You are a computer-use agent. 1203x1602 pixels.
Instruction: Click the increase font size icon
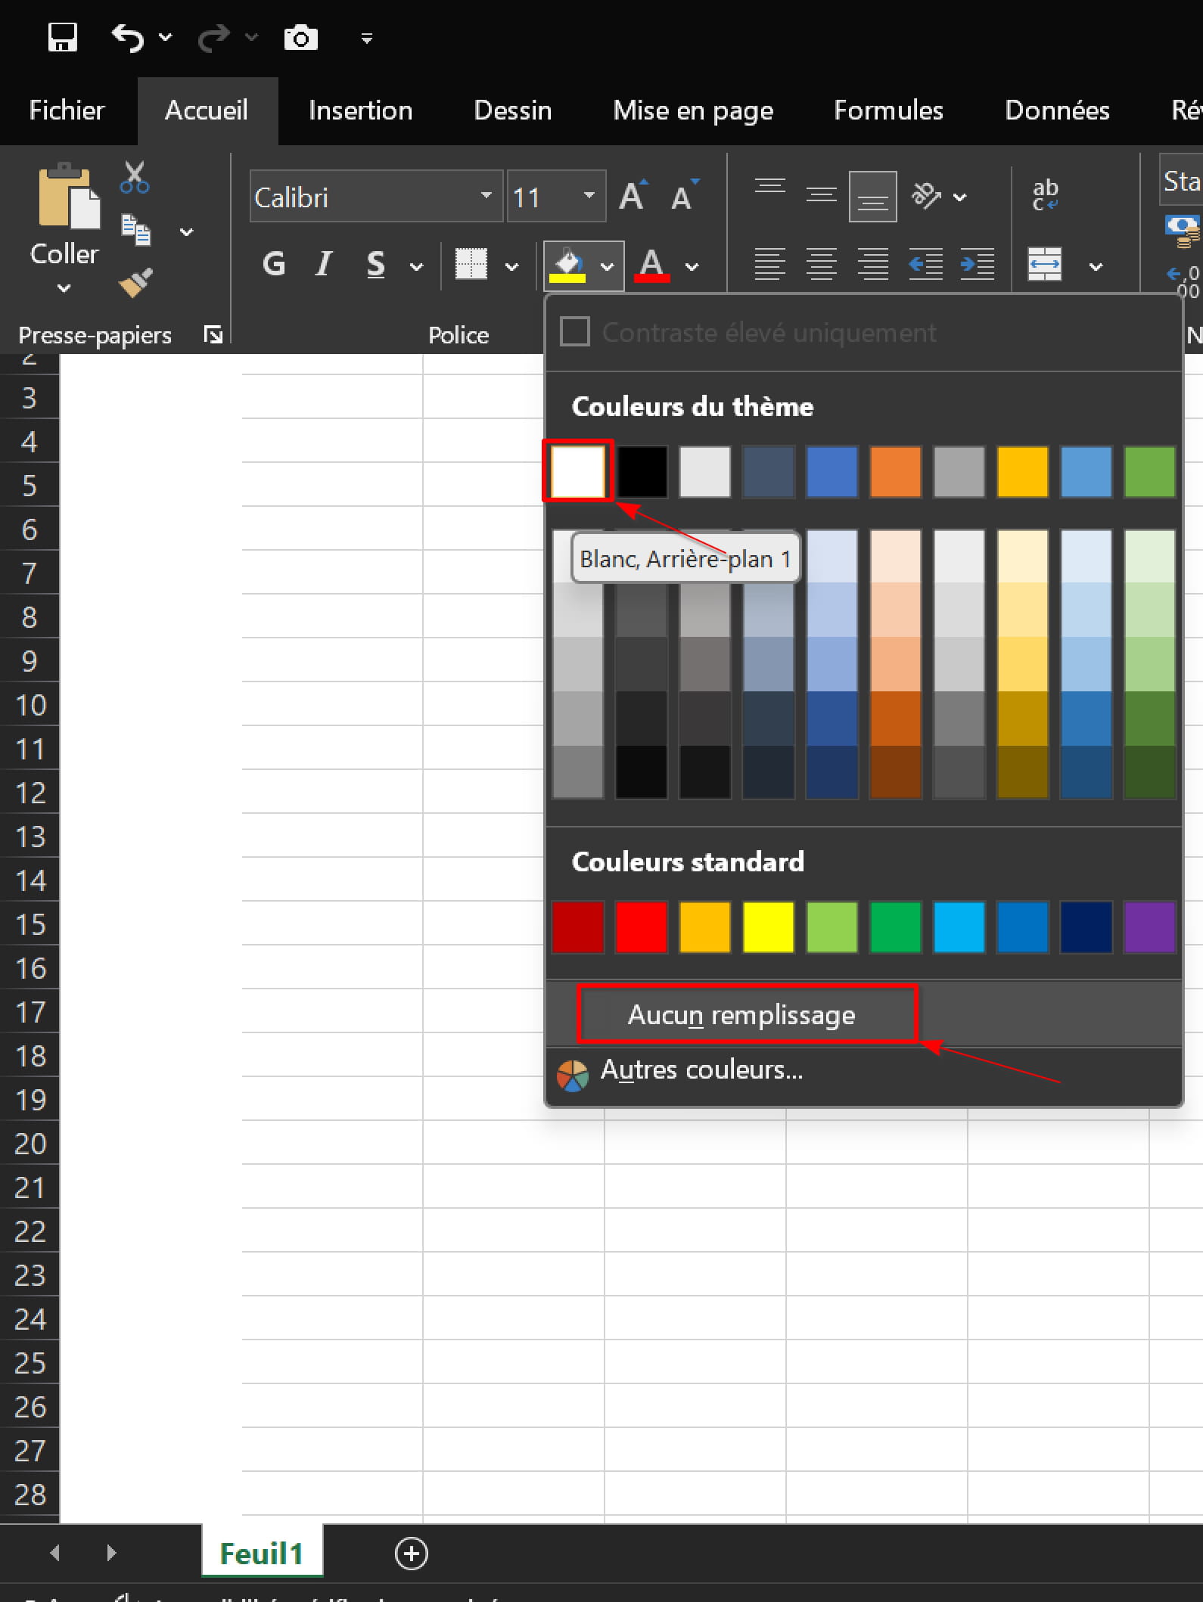633,197
